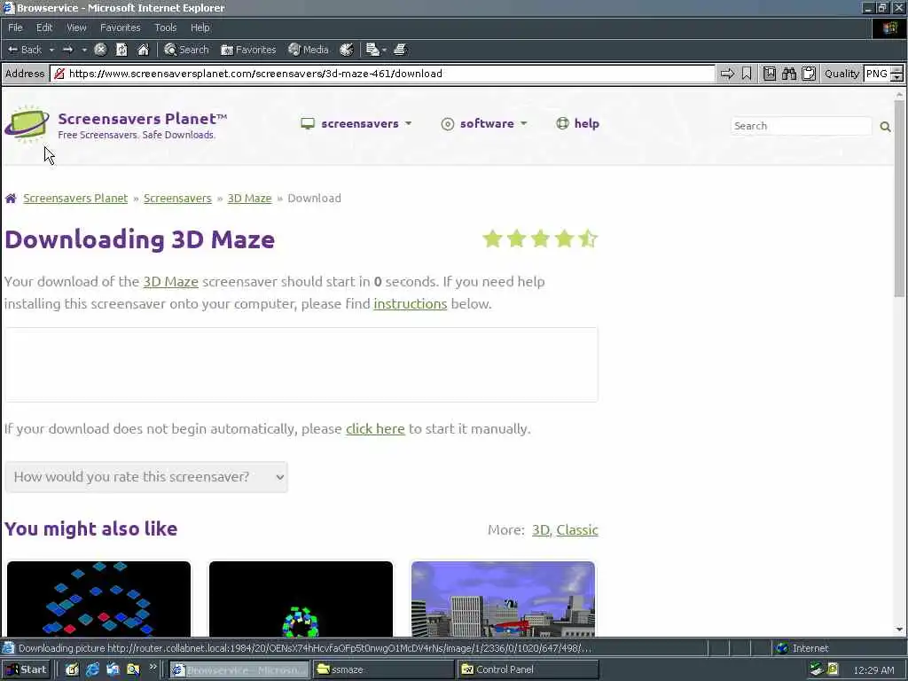Expand the Quick Launch chevron
This screenshot has height=681, width=908.
pos(153,667)
